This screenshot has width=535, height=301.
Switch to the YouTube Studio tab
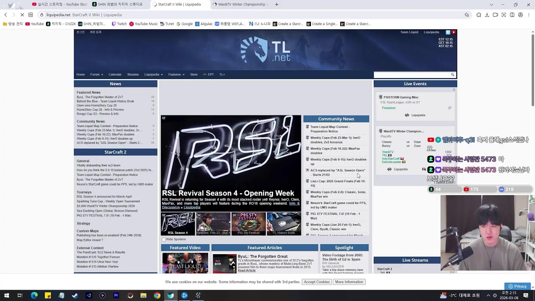tap(59, 4)
